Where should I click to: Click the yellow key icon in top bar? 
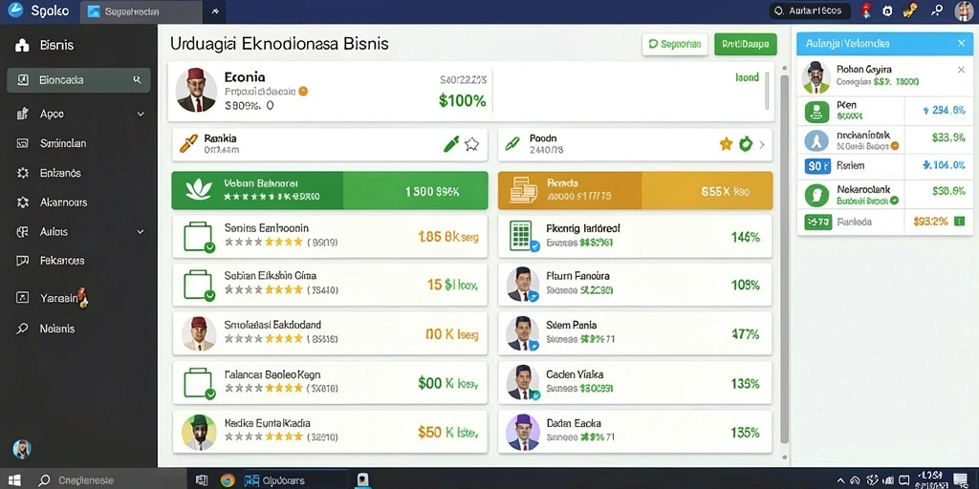910,10
